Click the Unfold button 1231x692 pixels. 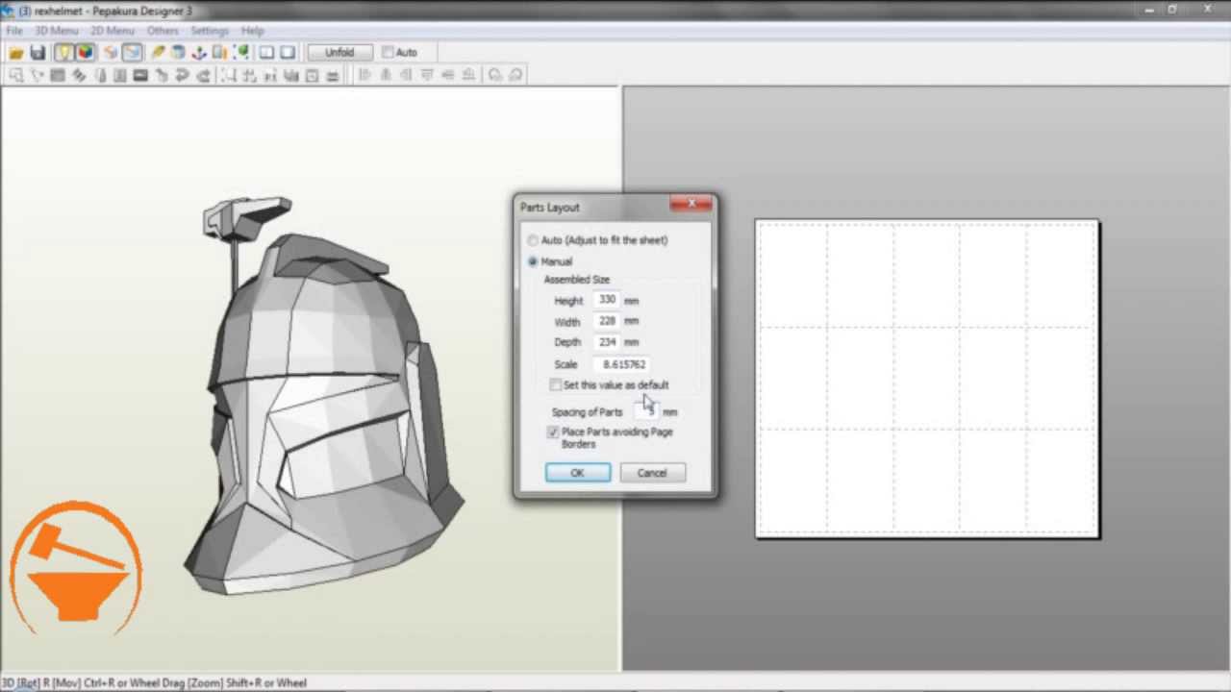[339, 52]
